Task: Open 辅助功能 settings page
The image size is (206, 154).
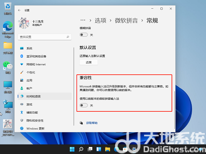Action: pos(44,113)
